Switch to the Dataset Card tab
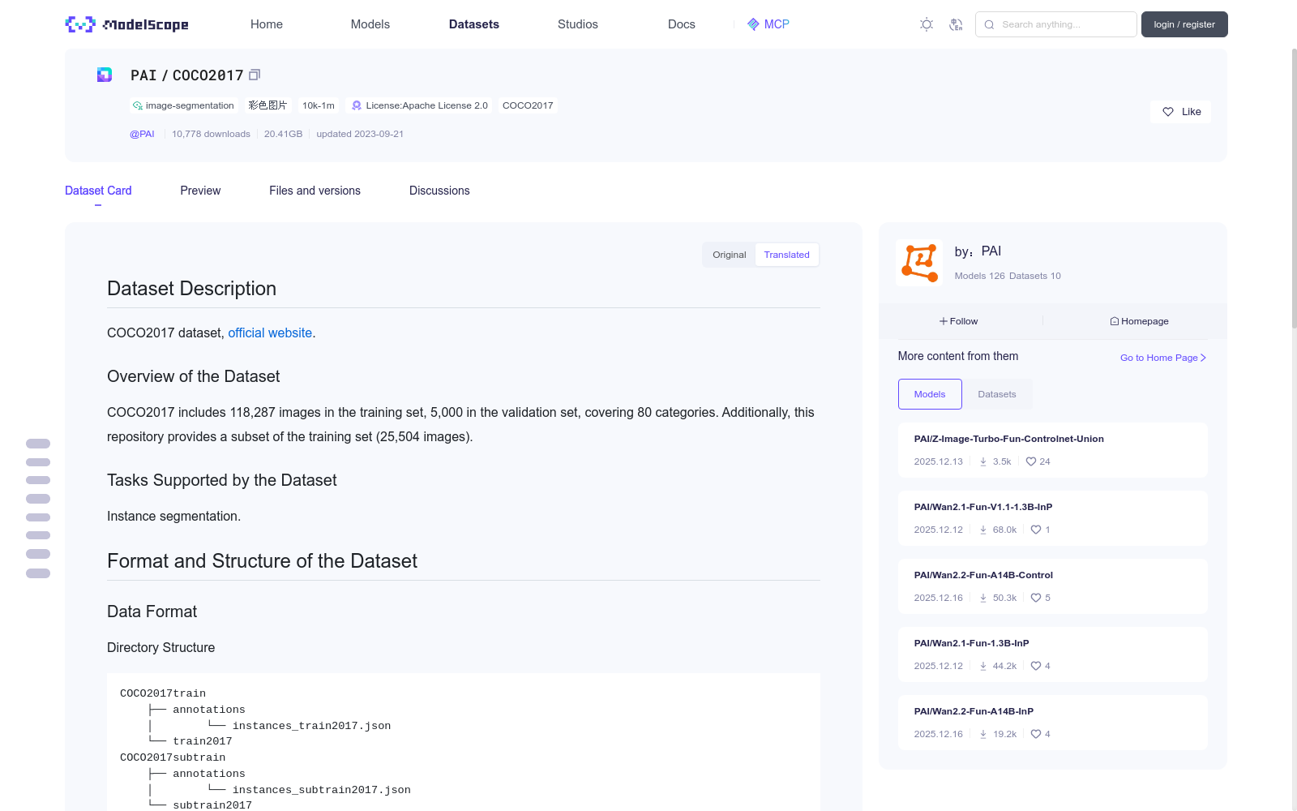Image resolution: width=1297 pixels, height=811 pixels. pos(98,191)
